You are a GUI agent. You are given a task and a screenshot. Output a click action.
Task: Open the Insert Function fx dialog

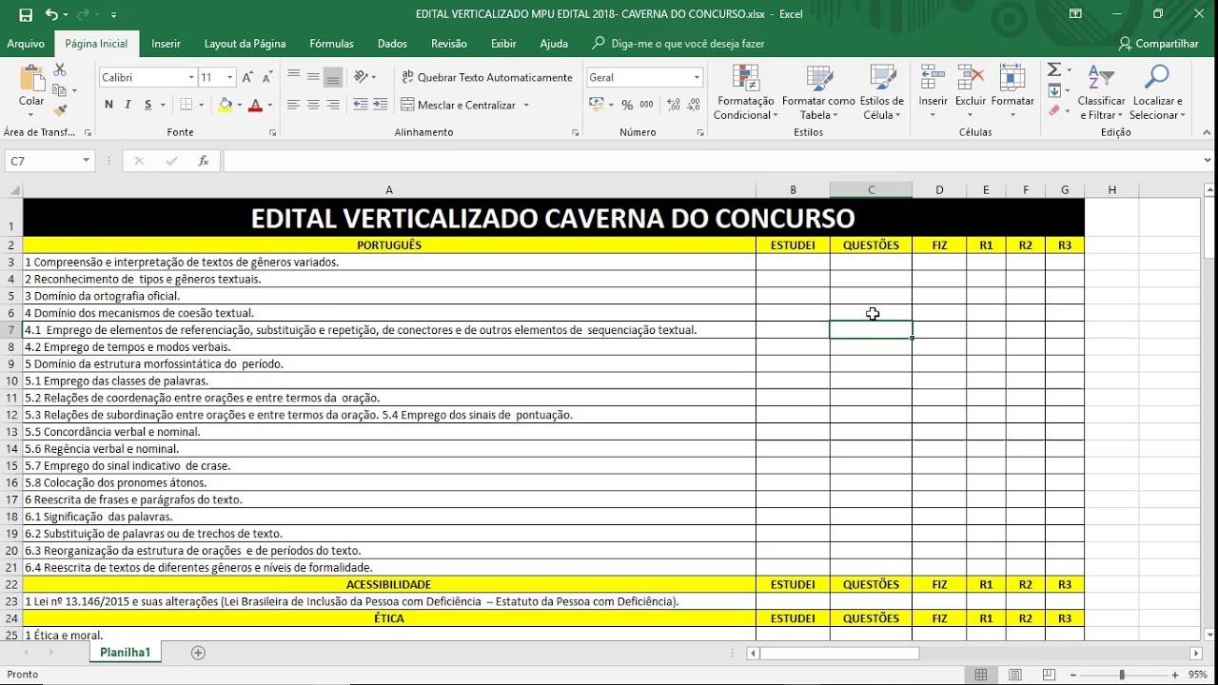click(204, 161)
